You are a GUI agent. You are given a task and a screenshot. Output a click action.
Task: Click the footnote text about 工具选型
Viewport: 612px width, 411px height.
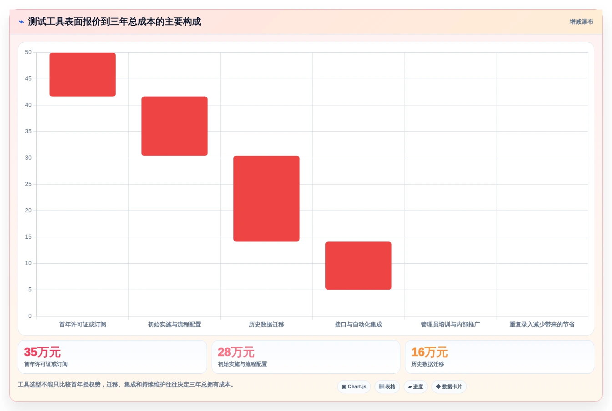(127, 385)
